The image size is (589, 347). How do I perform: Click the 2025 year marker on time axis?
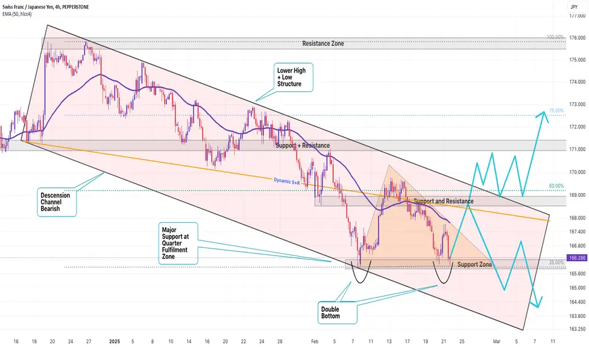[x=114, y=341]
